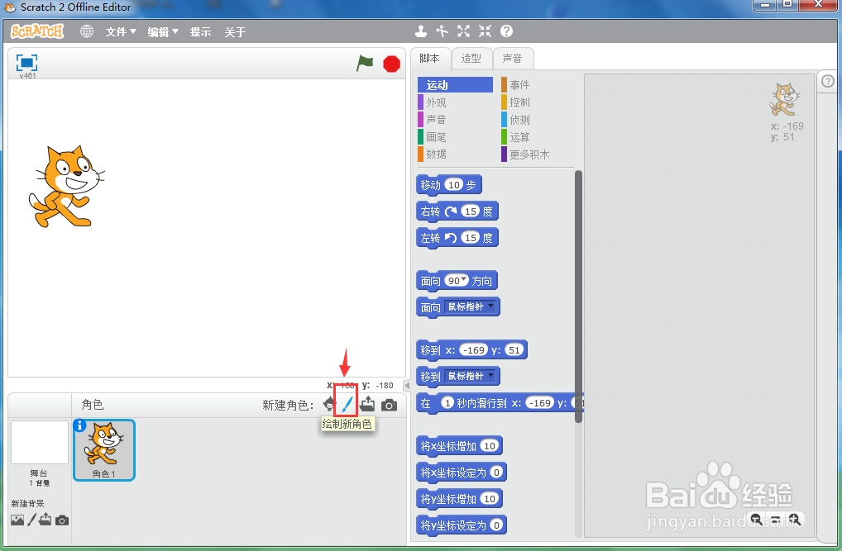Stop the project with red stop button
This screenshot has width=842, height=551.
pos(391,64)
